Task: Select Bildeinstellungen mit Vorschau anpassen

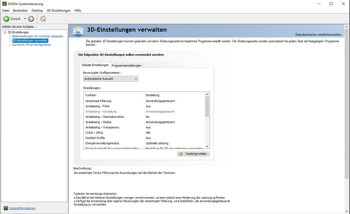Action: pyautogui.click(x=38, y=36)
